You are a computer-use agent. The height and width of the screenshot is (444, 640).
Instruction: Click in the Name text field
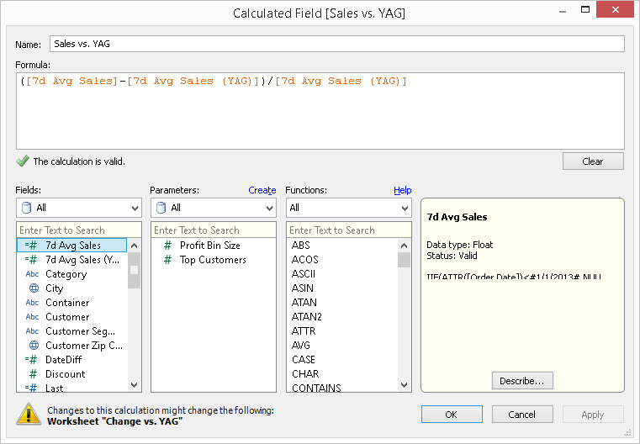tap(336, 44)
